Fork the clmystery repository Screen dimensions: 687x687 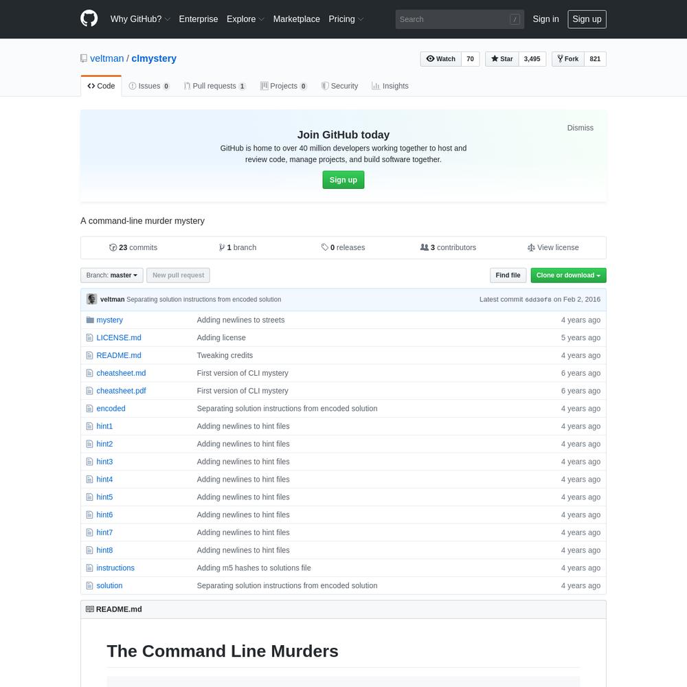pos(568,58)
